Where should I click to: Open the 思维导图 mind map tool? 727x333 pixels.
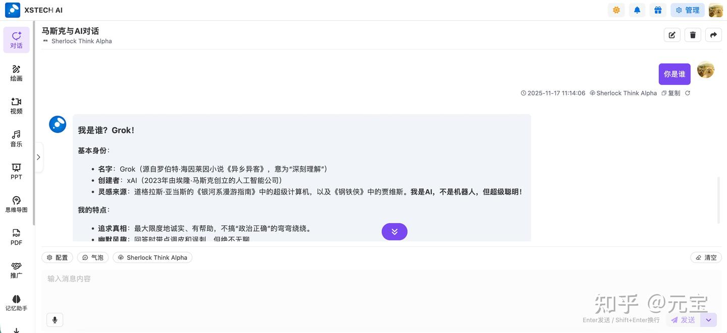(x=16, y=204)
